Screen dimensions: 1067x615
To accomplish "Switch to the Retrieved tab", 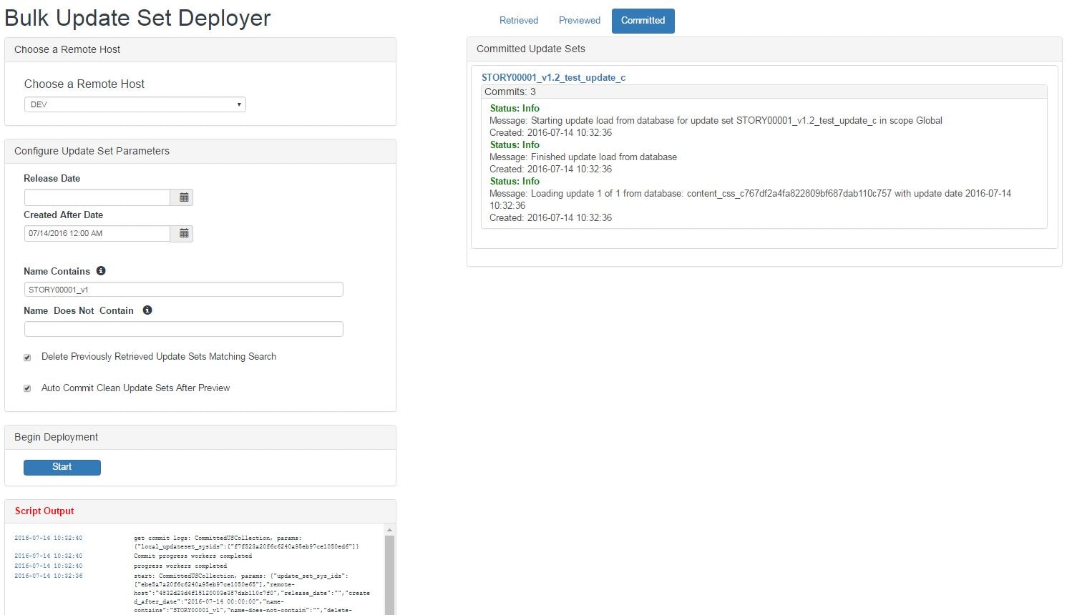I will click(x=518, y=20).
